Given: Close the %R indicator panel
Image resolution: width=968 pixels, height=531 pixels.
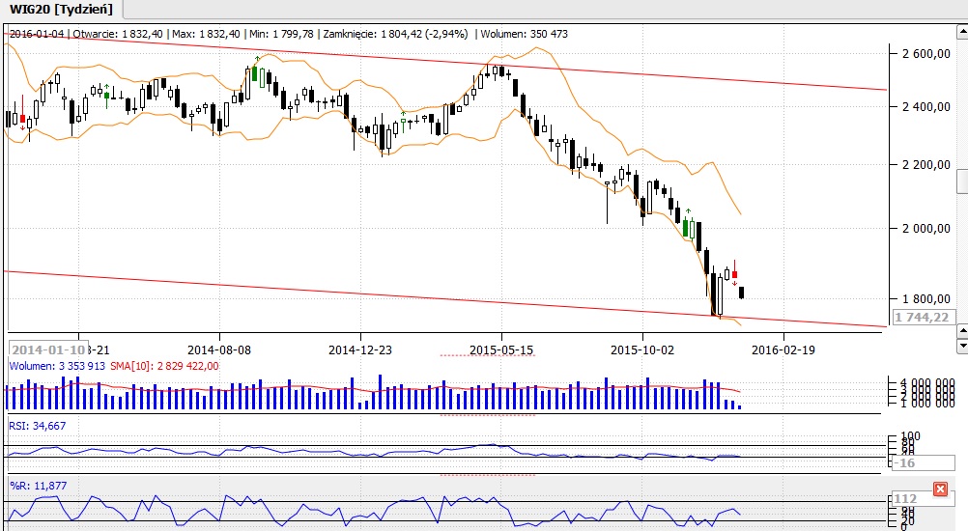Looking at the screenshot, I should click(x=940, y=489).
